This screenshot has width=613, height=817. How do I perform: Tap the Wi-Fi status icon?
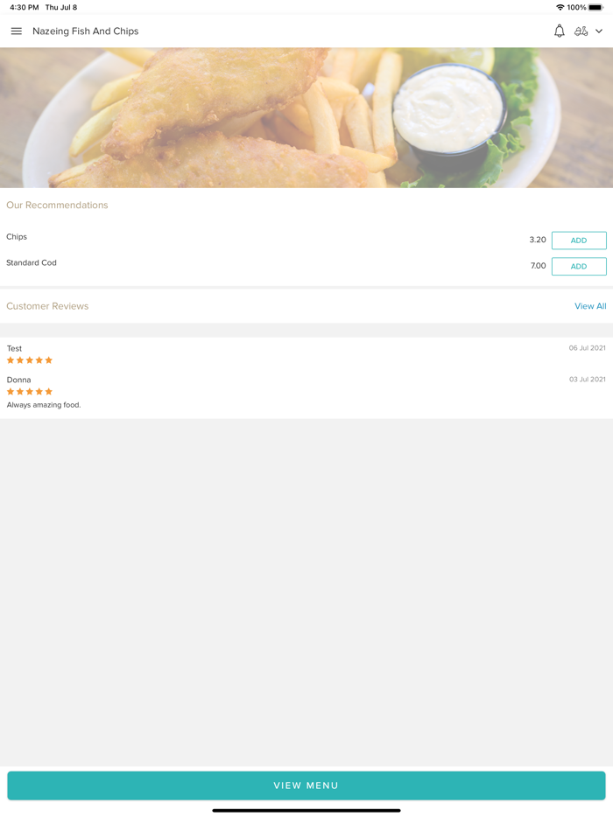coord(560,6)
